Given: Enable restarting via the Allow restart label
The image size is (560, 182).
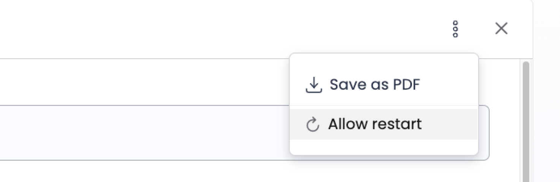Looking at the screenshot, I should tap(375, 124).
